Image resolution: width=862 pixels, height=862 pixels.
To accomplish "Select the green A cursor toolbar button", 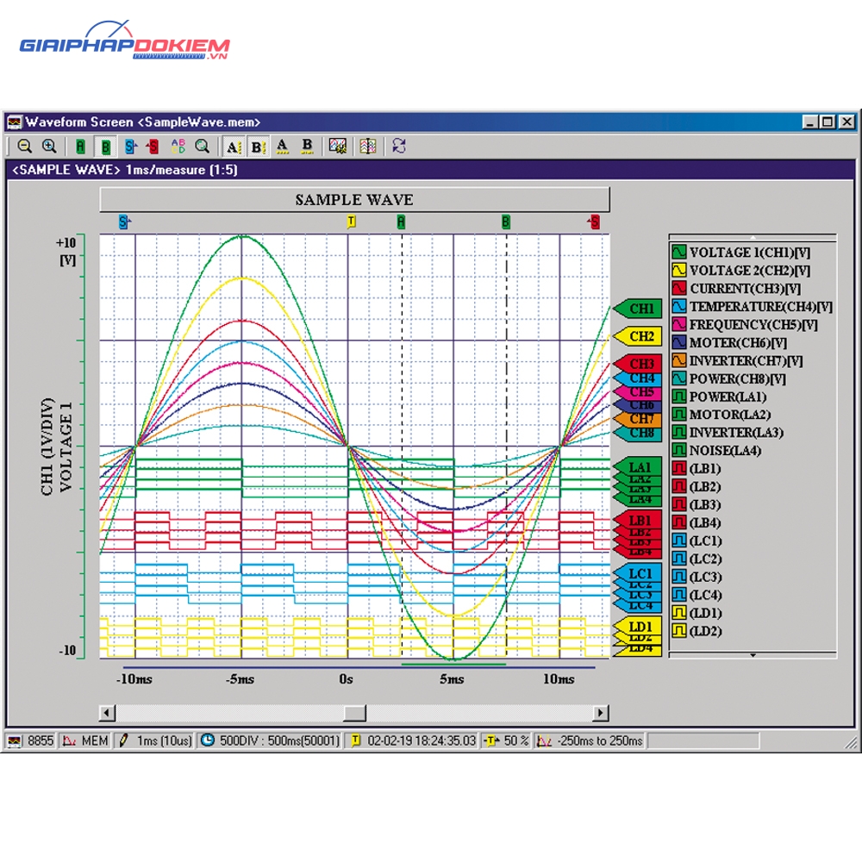I will [80, 147].
